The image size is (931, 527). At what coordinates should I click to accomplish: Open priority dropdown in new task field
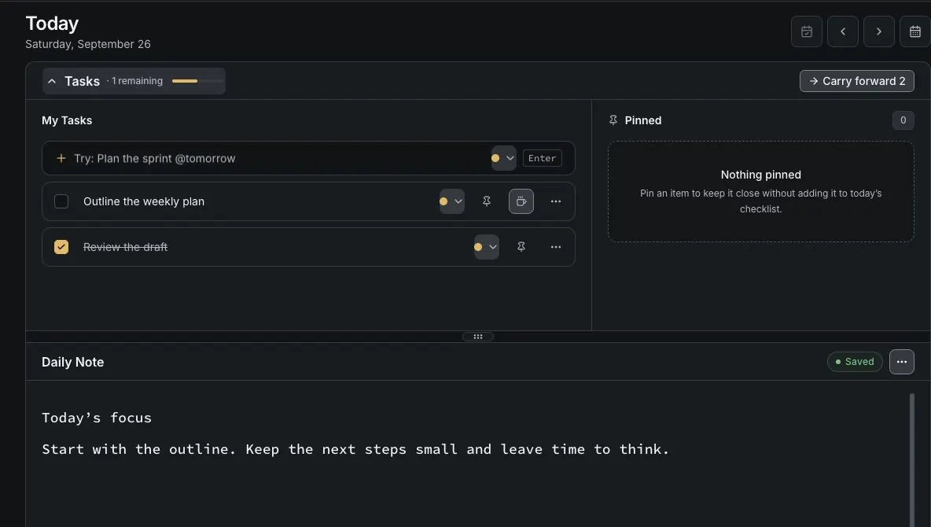pos(503,159)
